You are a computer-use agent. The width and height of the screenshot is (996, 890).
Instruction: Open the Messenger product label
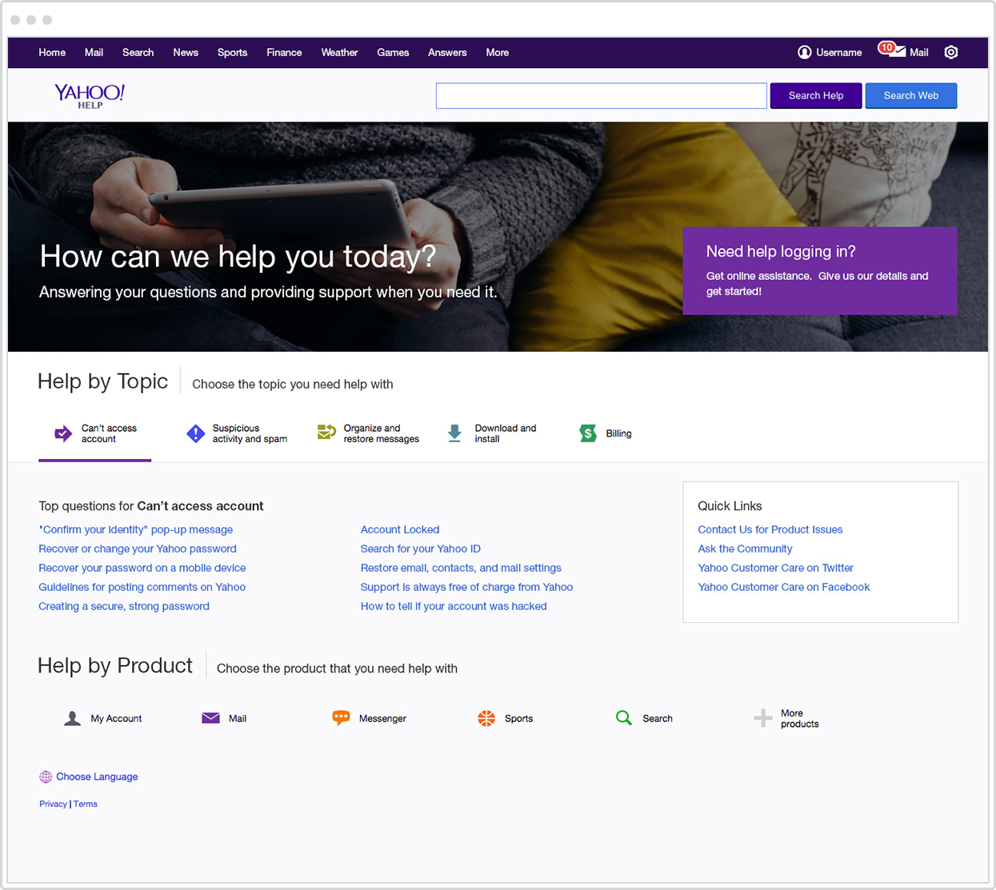point(382,719)
